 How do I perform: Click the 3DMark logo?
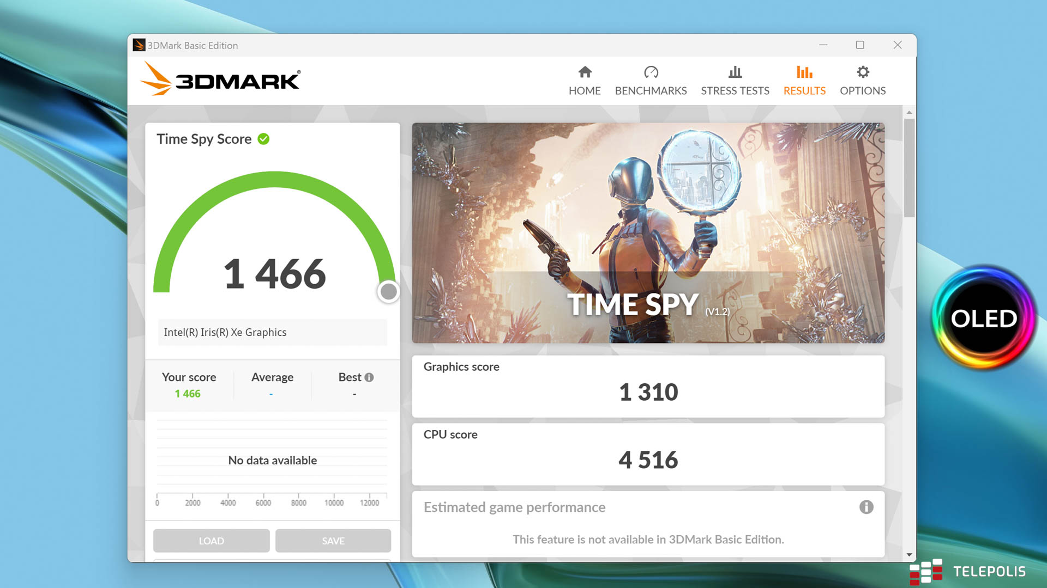(220, 79)
